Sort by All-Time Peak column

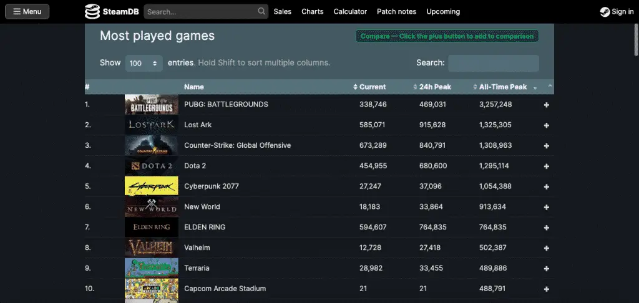[x=503, y=87]
